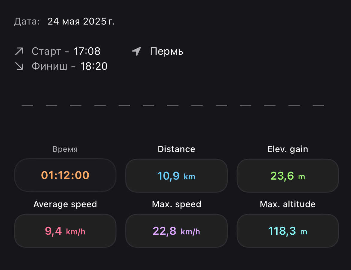Open the Distance 10,9 km card
This screenshot has height=270, width=351.
click(x=176, y=176)
